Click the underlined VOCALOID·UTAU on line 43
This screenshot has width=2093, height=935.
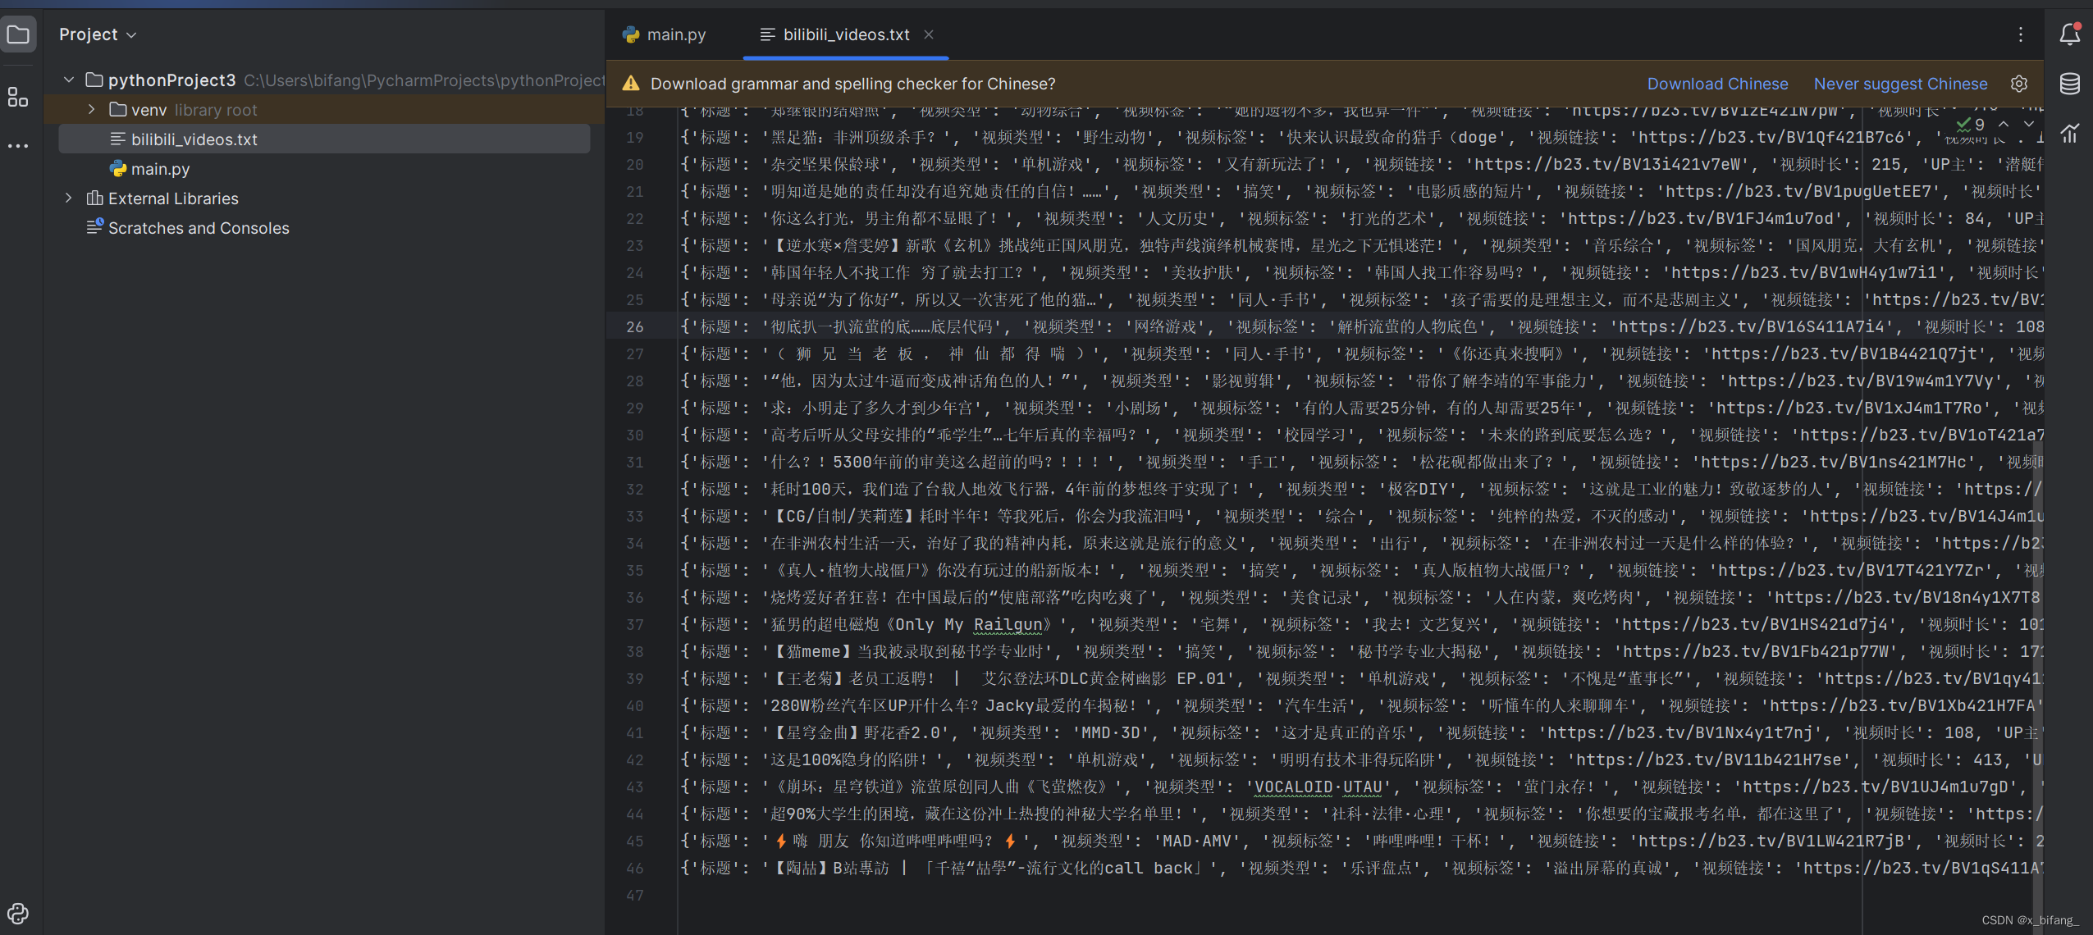pos(1318,787)
